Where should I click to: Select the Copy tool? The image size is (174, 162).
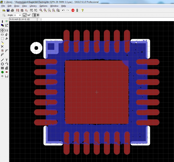7,30
